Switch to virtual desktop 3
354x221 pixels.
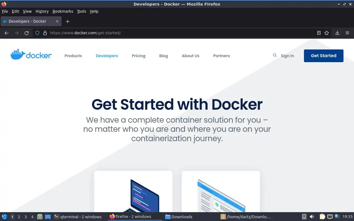(x=26, y=217)
